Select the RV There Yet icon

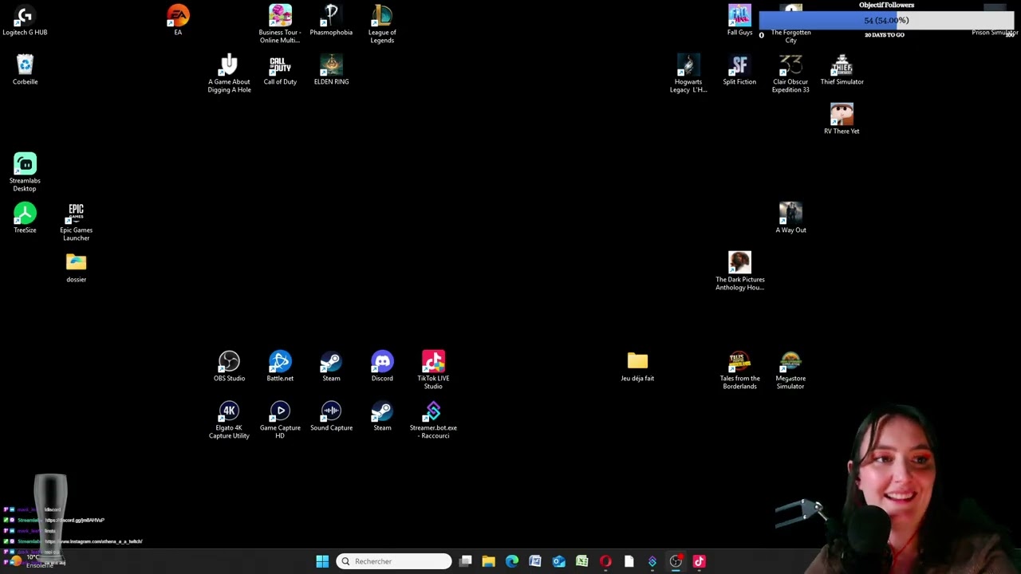coord(842,119)
